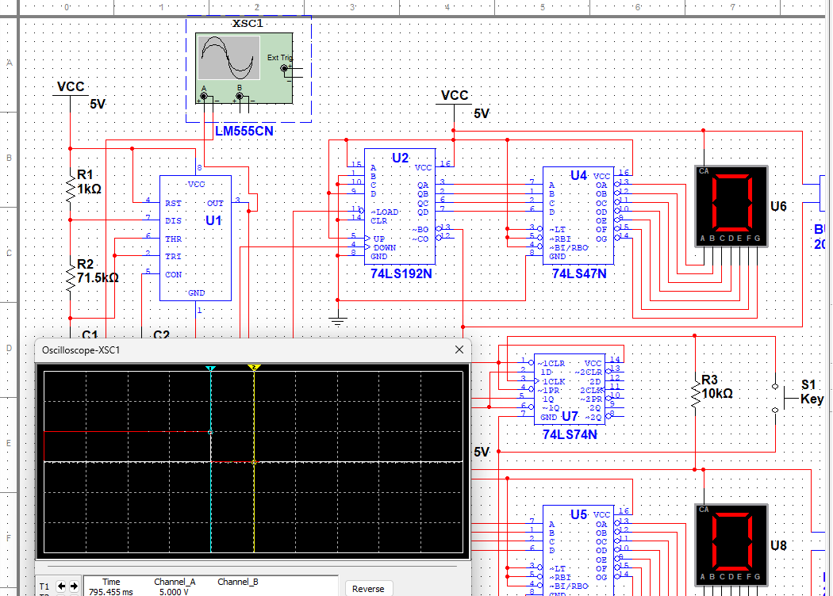Select the U5 decoder chip
The width and height of the screenshot is (833, 596).
coord(578,551)
